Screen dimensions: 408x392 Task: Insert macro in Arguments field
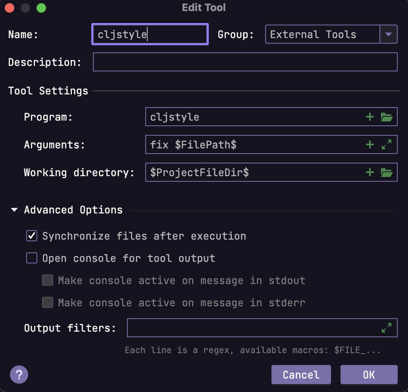(x=370, y=145)
